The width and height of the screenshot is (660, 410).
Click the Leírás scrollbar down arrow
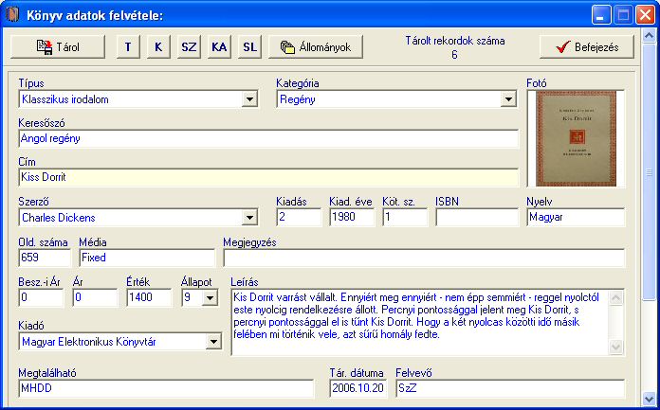(615, 347)
